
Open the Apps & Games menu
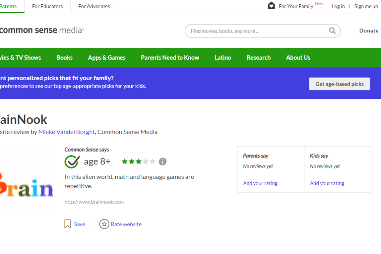tap(107, 58)
